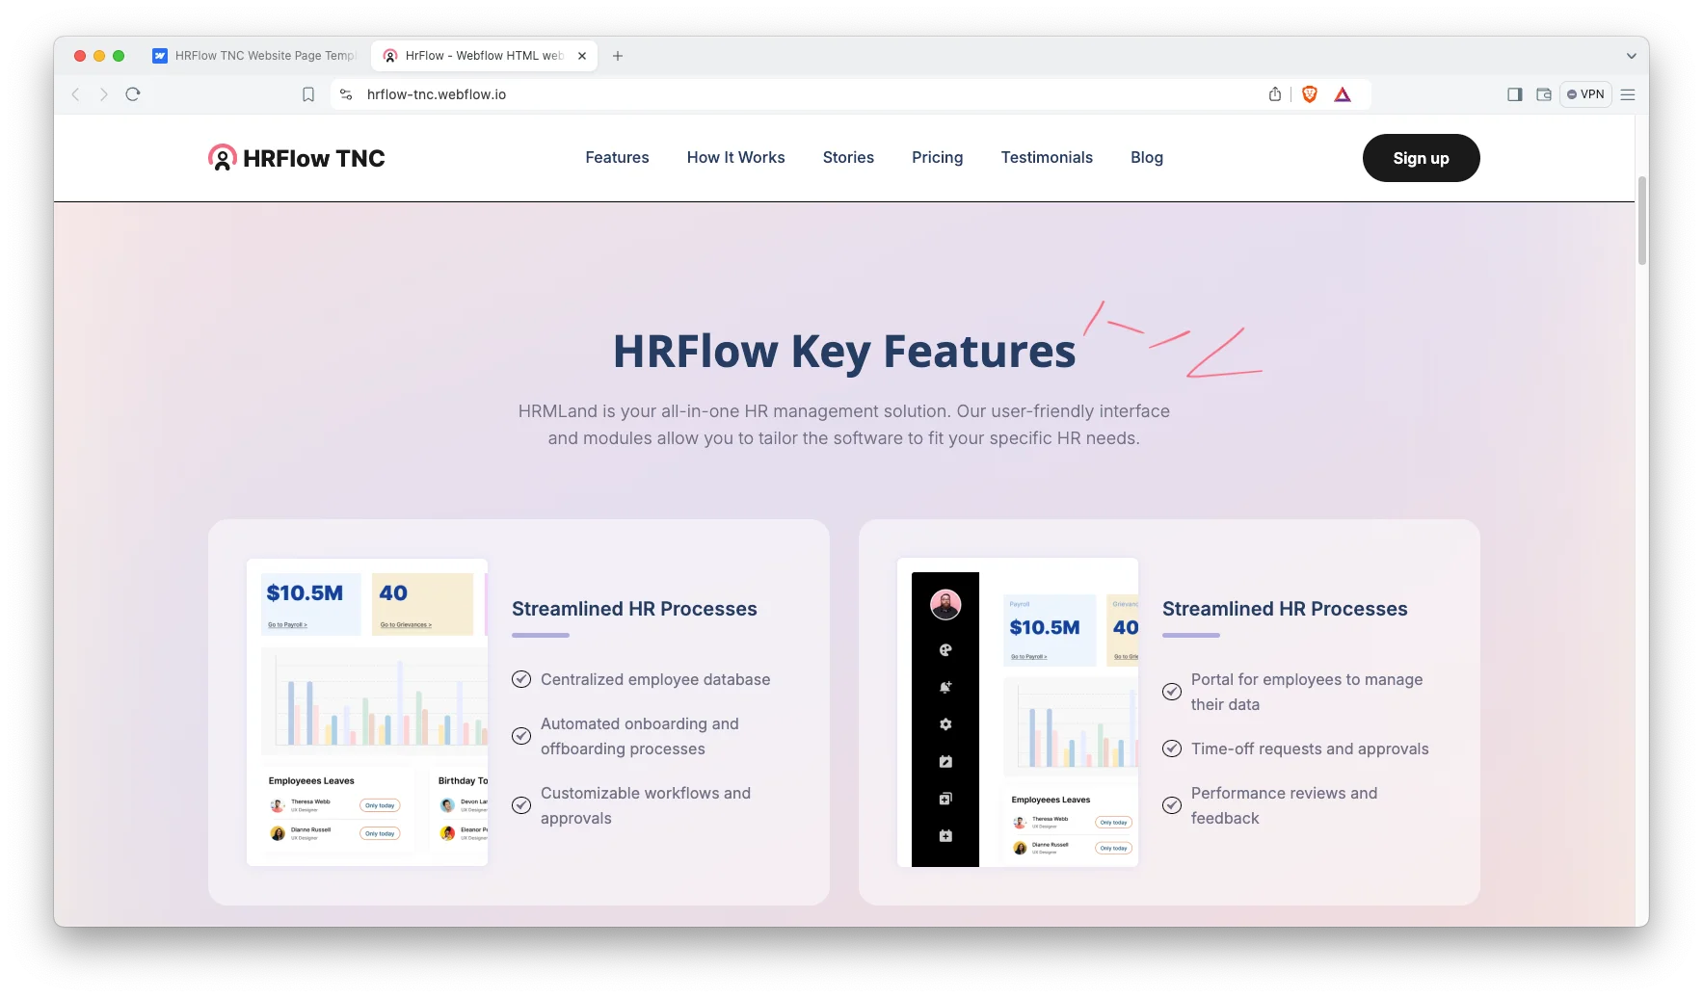
Task: Open the How It Works menu item
Action: [735, 157]
